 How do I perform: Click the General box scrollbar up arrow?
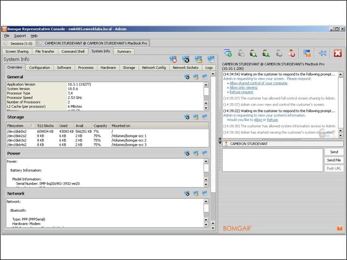pos(206,84)
